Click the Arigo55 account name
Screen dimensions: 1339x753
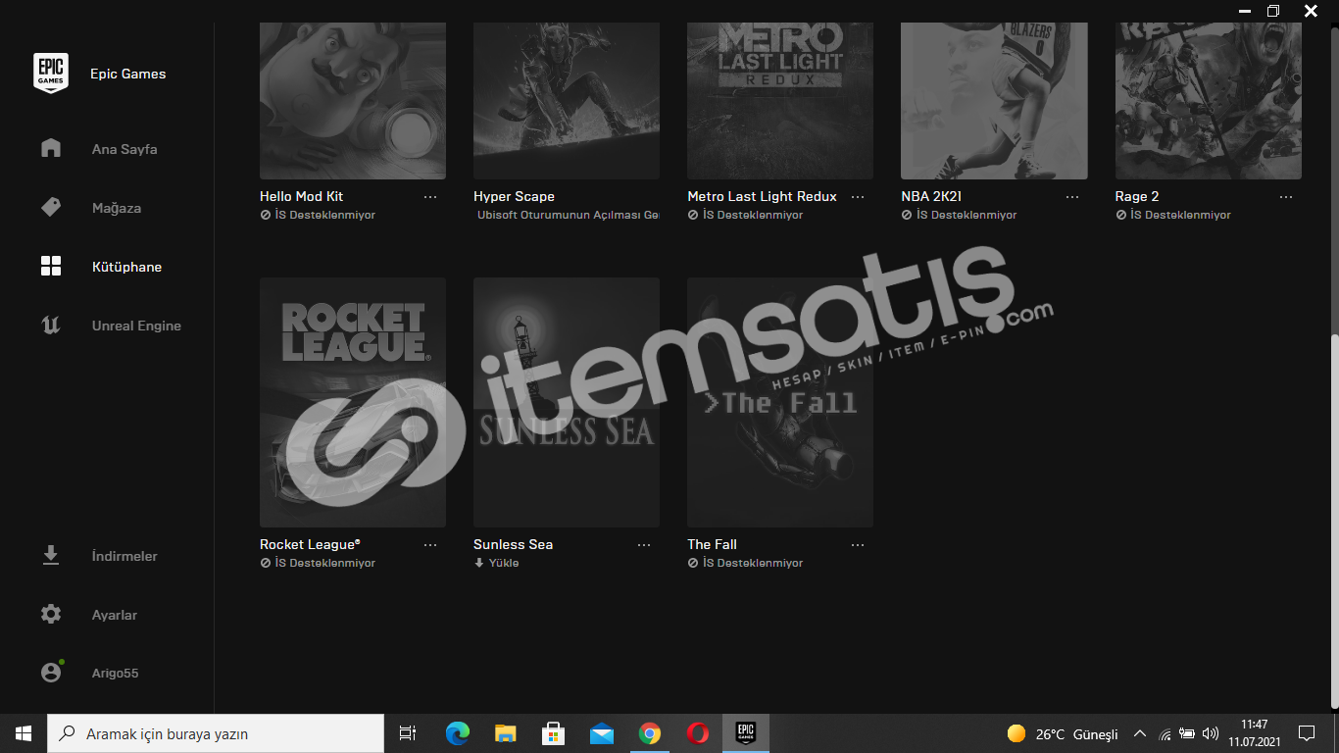(x=116, y=674)
